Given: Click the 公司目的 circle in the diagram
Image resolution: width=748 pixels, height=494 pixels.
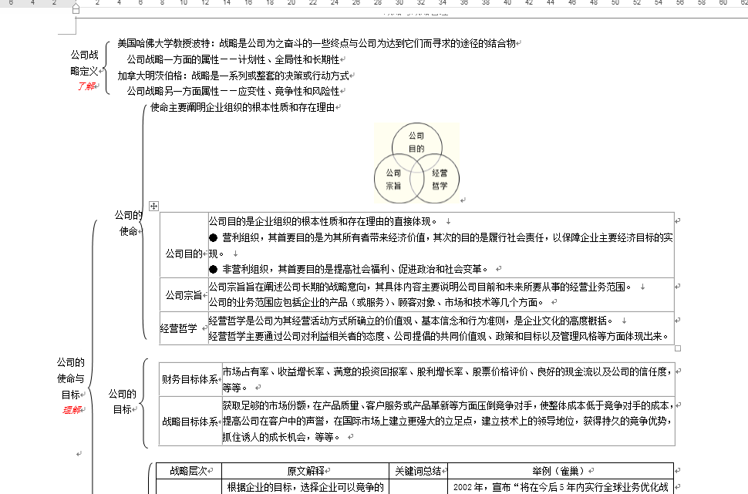Looking at the screenshot, I should pyautogui.click(x=416, y=142).
